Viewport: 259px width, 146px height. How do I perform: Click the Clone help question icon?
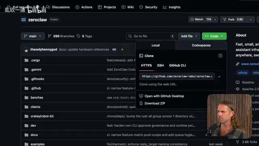[220, 56]
